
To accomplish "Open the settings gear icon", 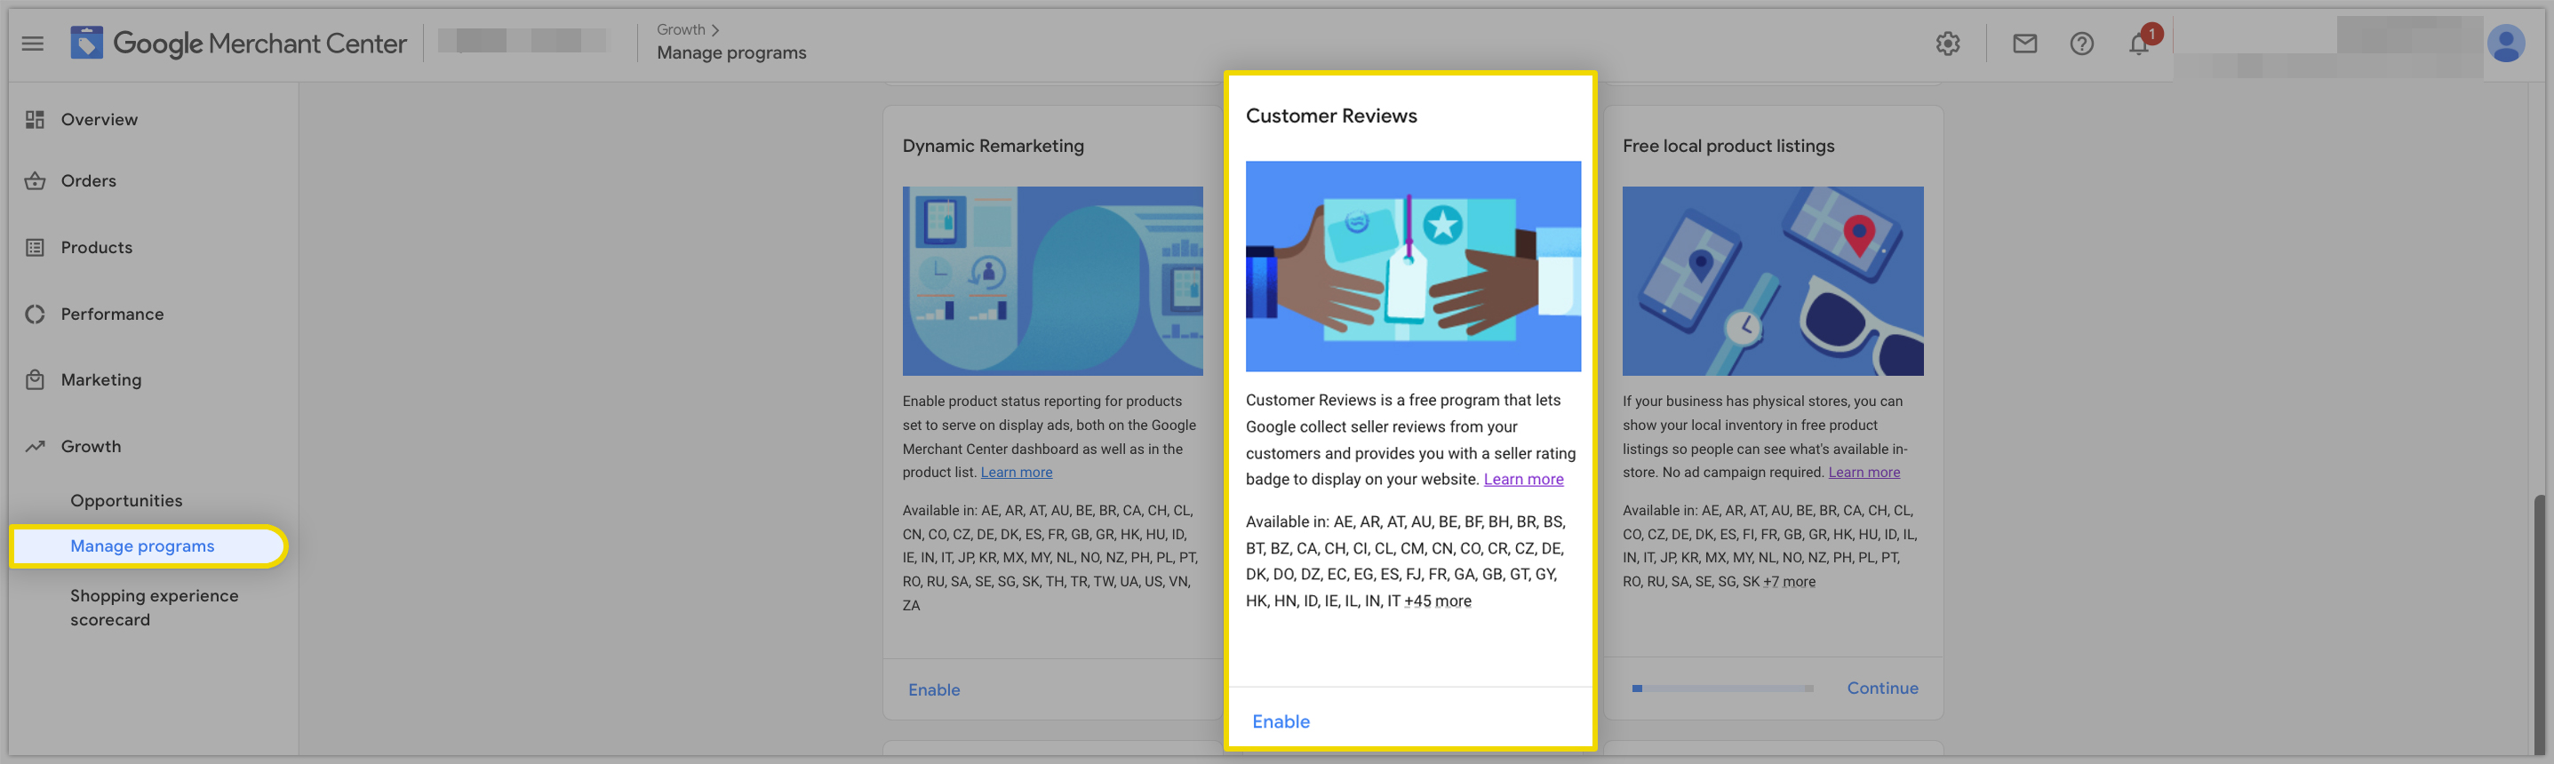I will 1947,44.
